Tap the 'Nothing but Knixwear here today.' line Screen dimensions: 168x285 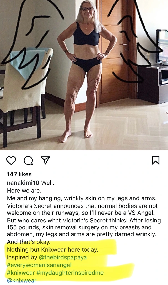[x=52, y=250]
